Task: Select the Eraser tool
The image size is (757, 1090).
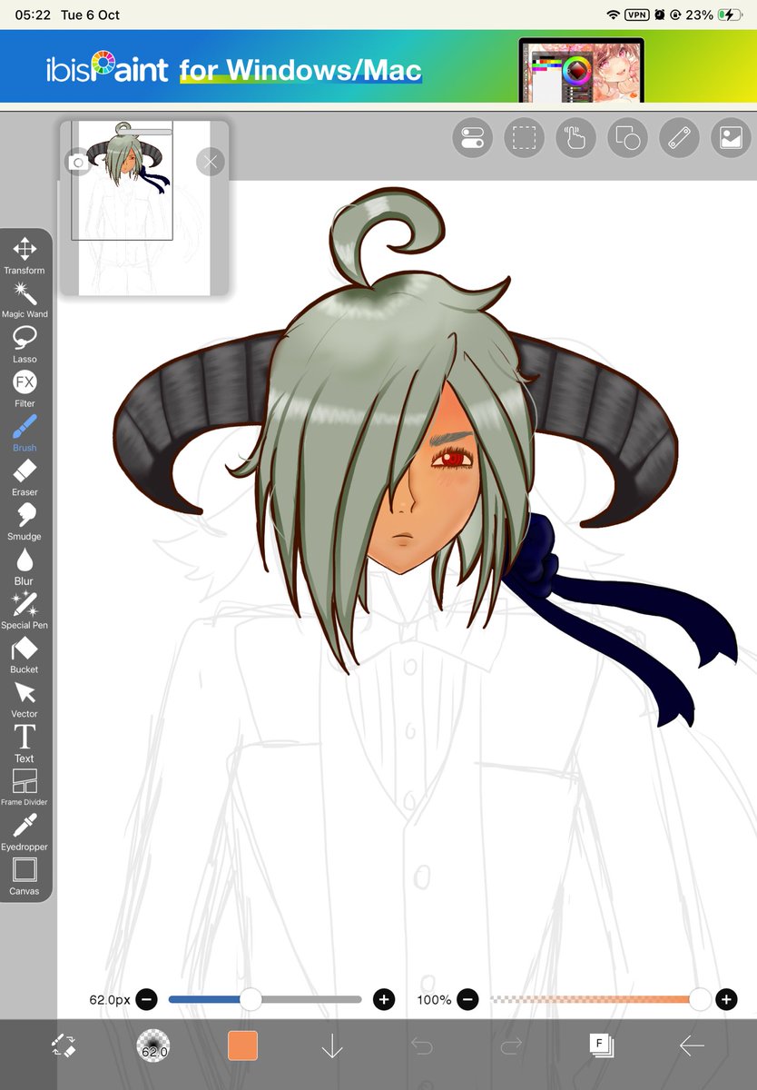Action: tap(25, 478)
